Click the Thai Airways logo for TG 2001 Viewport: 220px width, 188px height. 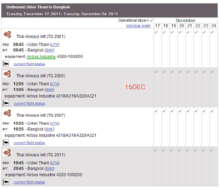tap(7, 34)
